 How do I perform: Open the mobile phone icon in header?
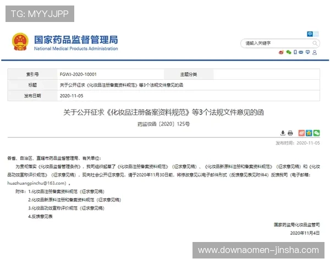295,52
